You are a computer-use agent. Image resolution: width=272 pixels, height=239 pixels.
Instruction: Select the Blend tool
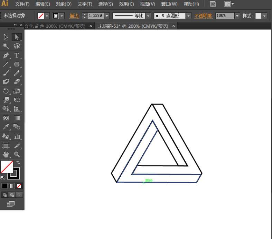pos(17,127)
